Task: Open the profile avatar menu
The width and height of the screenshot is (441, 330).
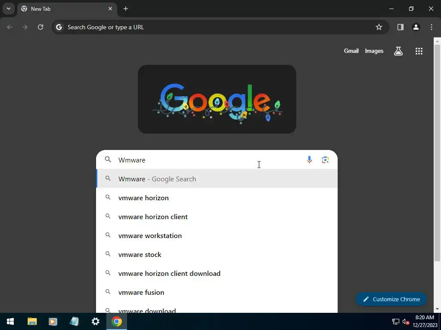Action: [416, 27]
